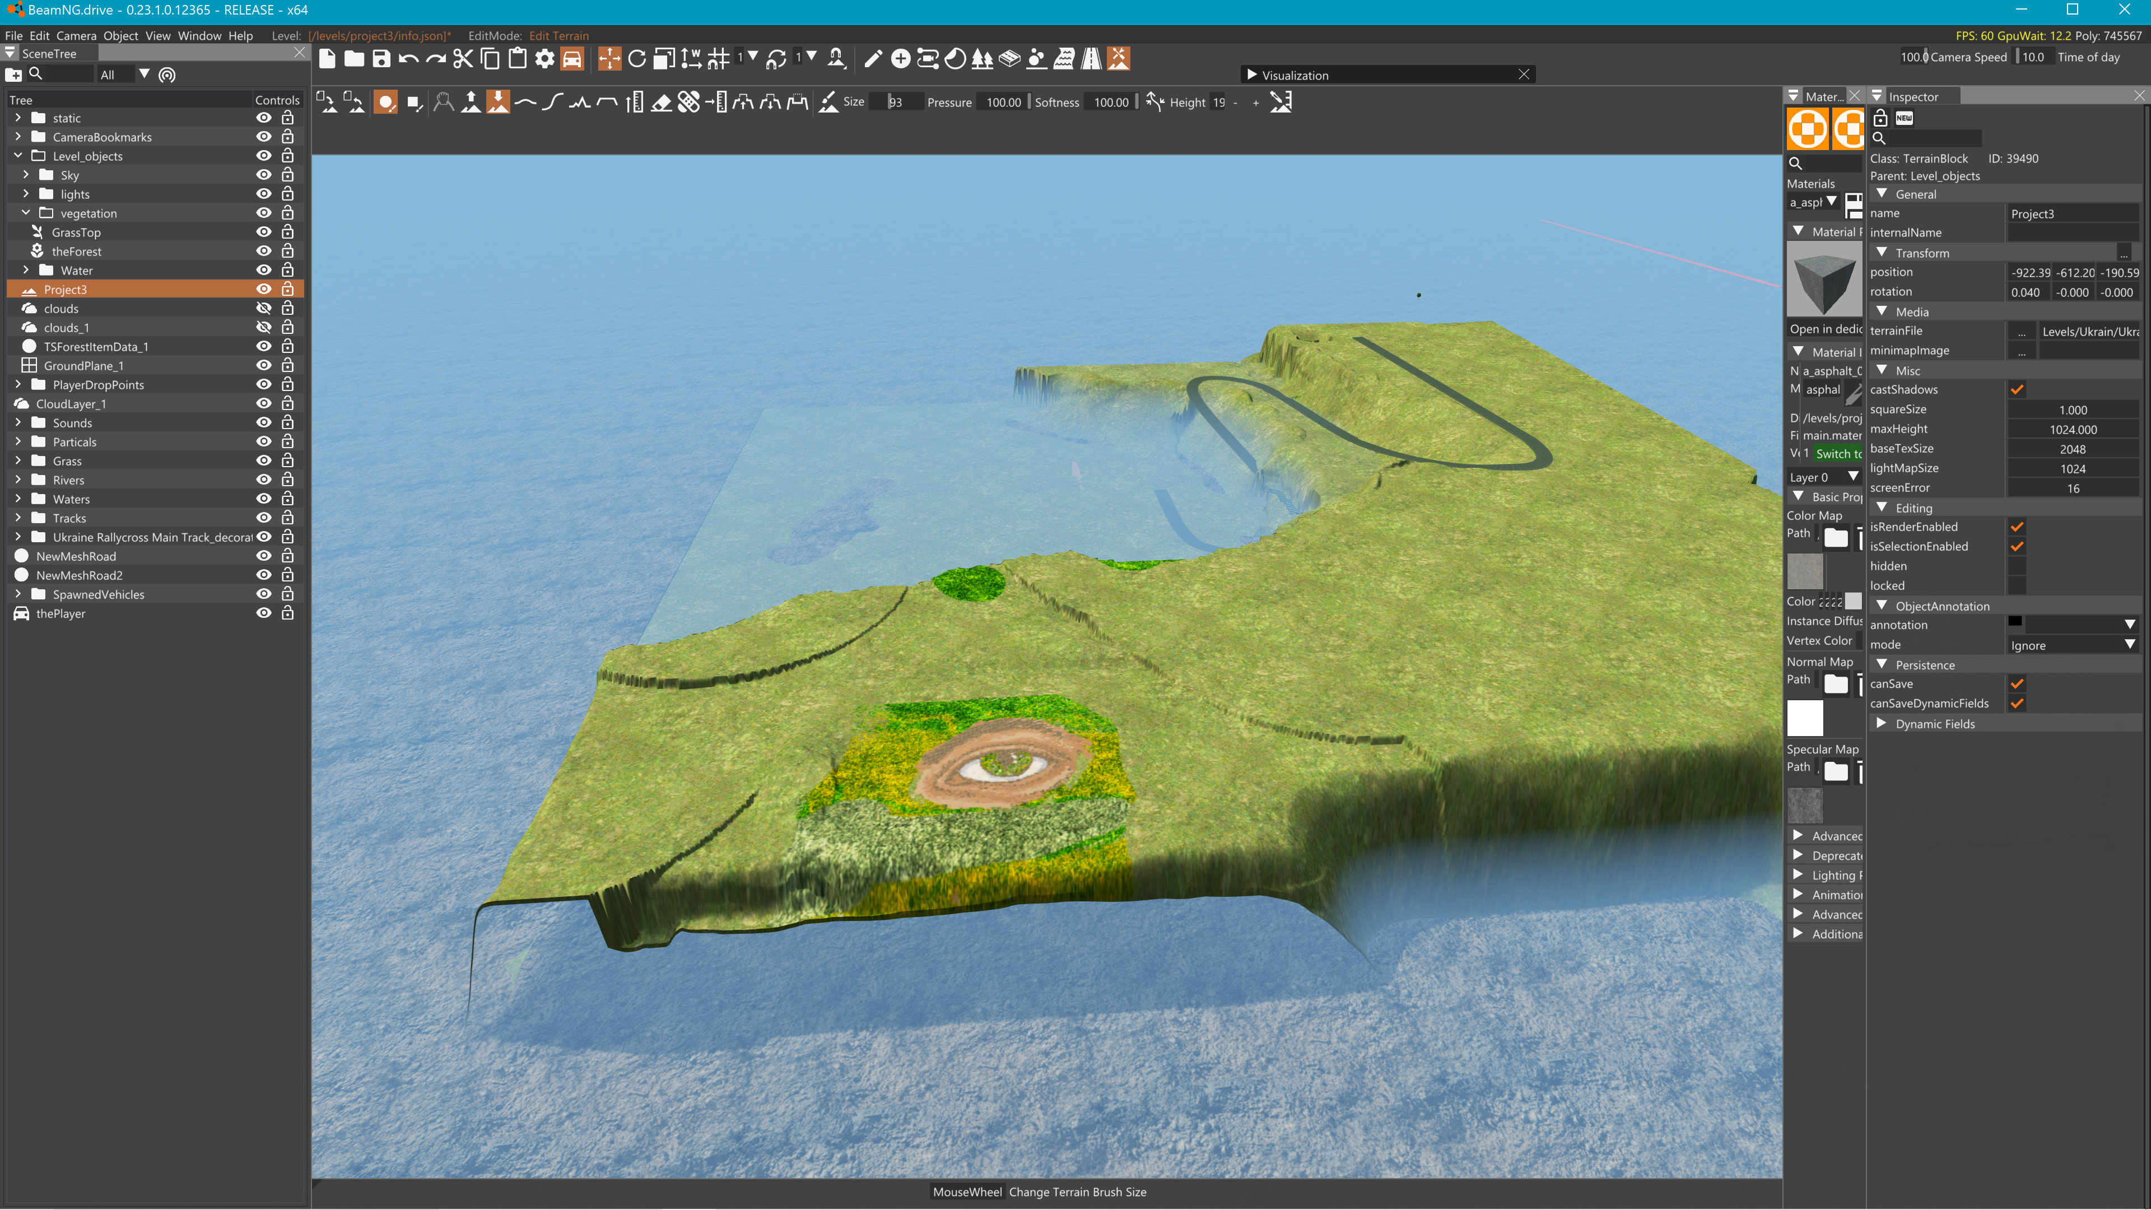
Task: Hide the Project3 terrain via its eye icon
Action: pos(264,289)
